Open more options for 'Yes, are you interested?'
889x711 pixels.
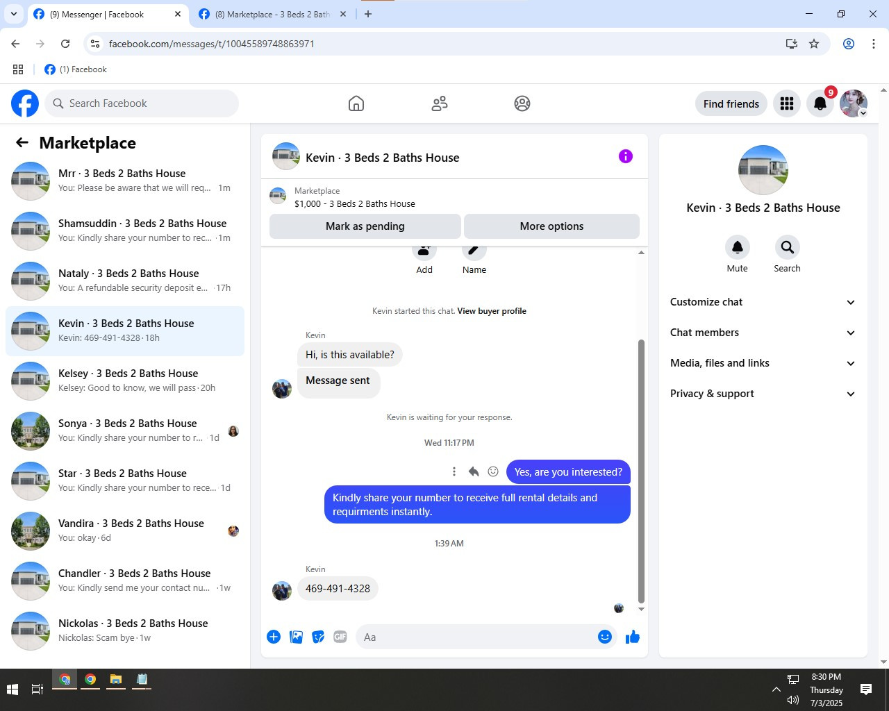454,471
